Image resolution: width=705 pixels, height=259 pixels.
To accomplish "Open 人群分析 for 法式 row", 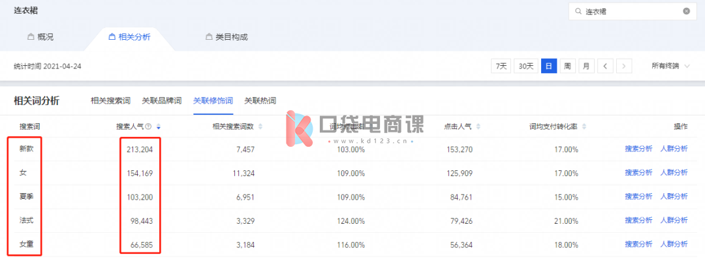I will pos(674,221).
